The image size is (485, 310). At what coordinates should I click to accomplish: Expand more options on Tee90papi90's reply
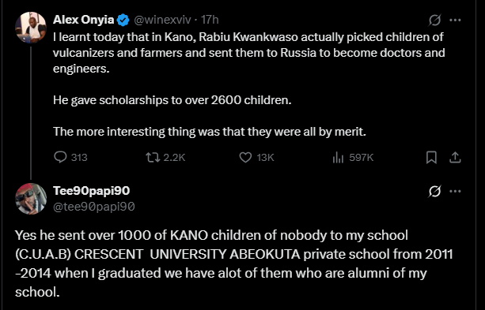(x=455, y=191)
